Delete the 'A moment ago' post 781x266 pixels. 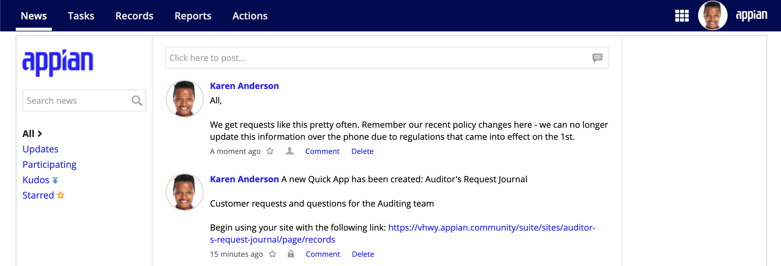[x=362, y=151]
